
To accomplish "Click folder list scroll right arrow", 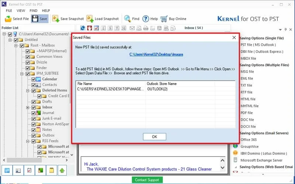I will tap(67, 160).
